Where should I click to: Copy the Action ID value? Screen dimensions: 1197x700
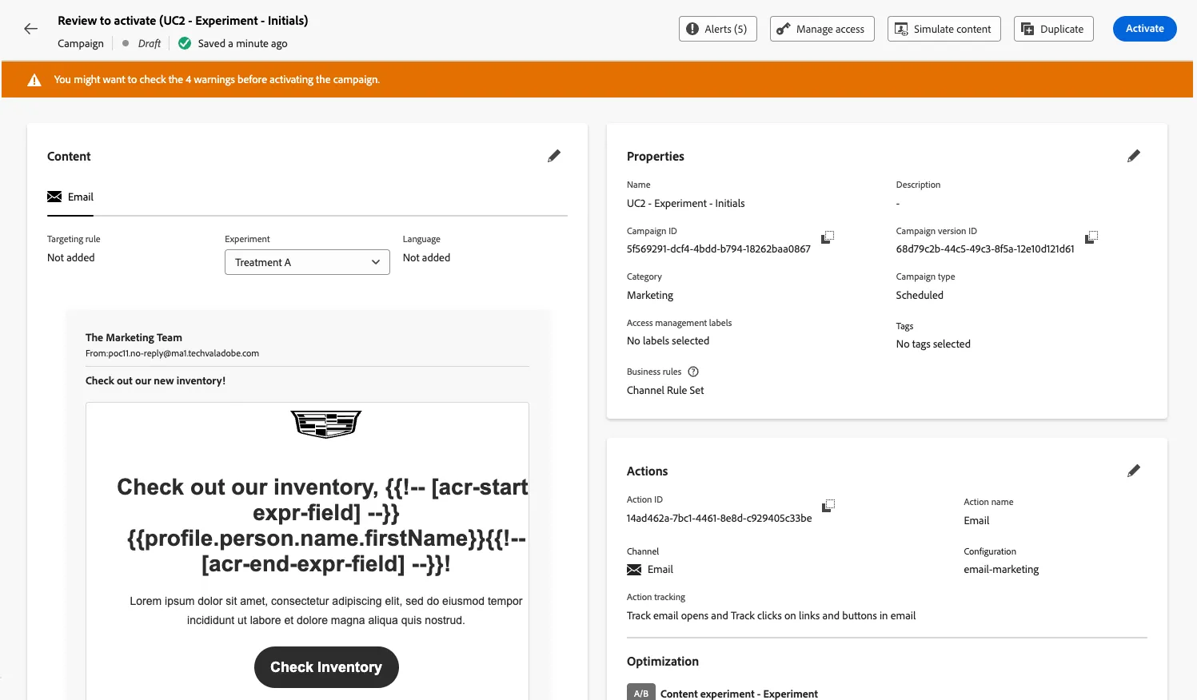coord(828,506)
